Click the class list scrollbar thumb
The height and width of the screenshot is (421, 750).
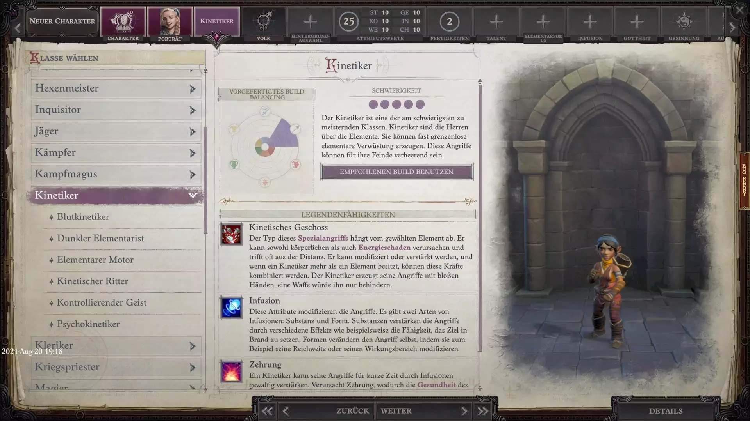[x=205, y=179]
